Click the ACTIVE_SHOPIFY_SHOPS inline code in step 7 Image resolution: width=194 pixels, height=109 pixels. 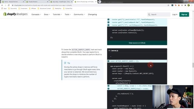pyautogui.click(x=81, y=50)
